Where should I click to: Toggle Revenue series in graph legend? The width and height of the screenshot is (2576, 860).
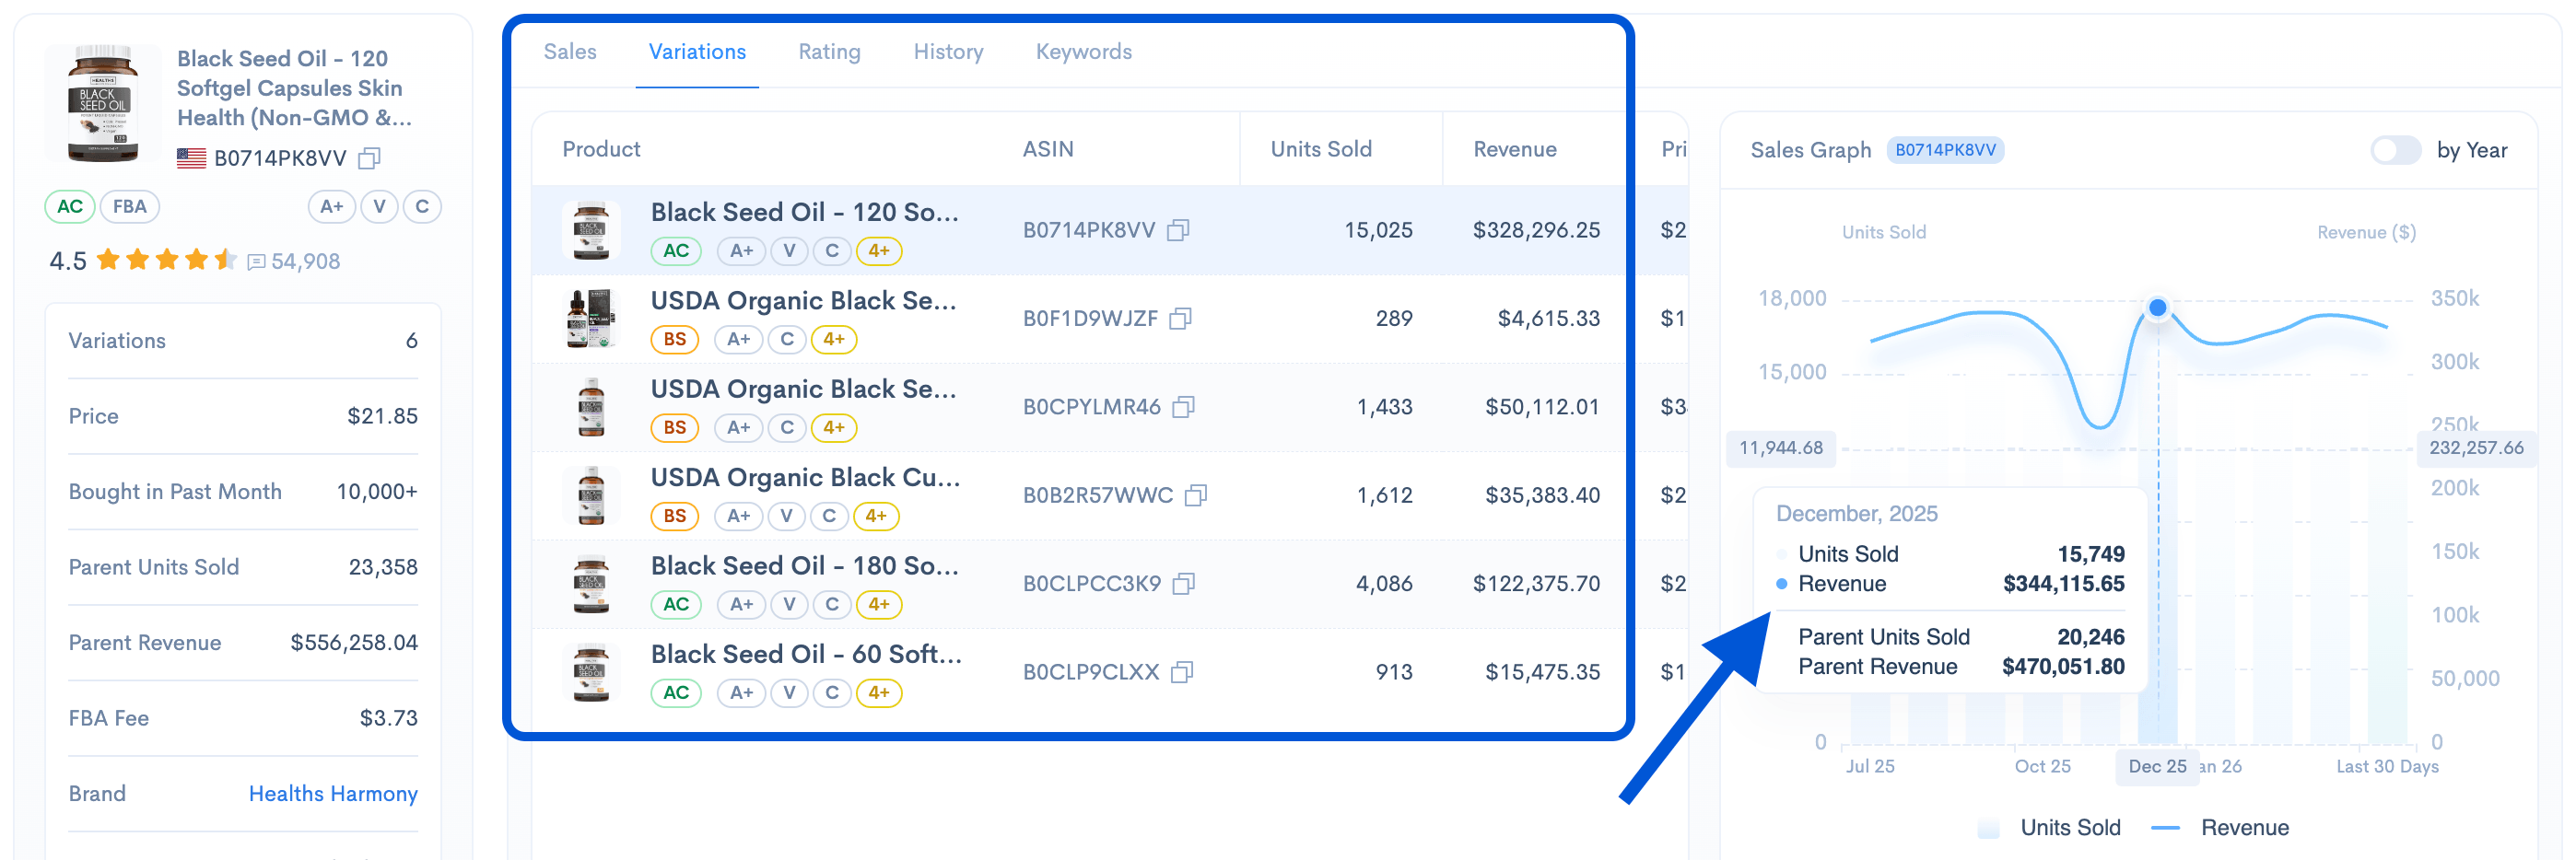(2223, 827)
